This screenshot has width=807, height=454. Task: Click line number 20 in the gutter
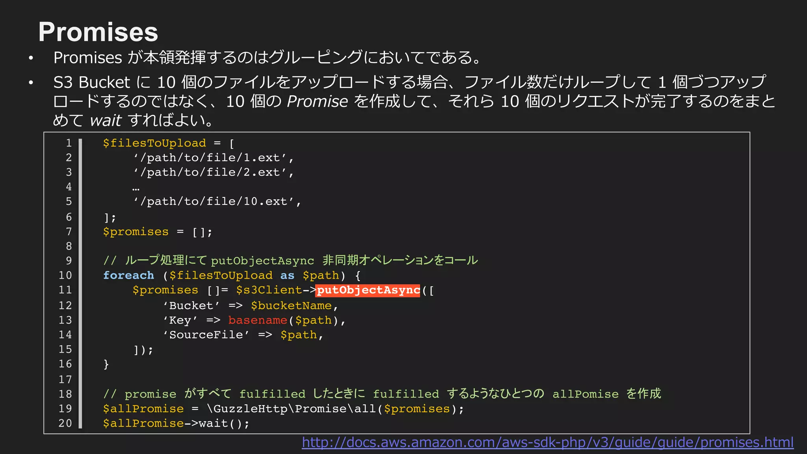click(x=65, y=423)
